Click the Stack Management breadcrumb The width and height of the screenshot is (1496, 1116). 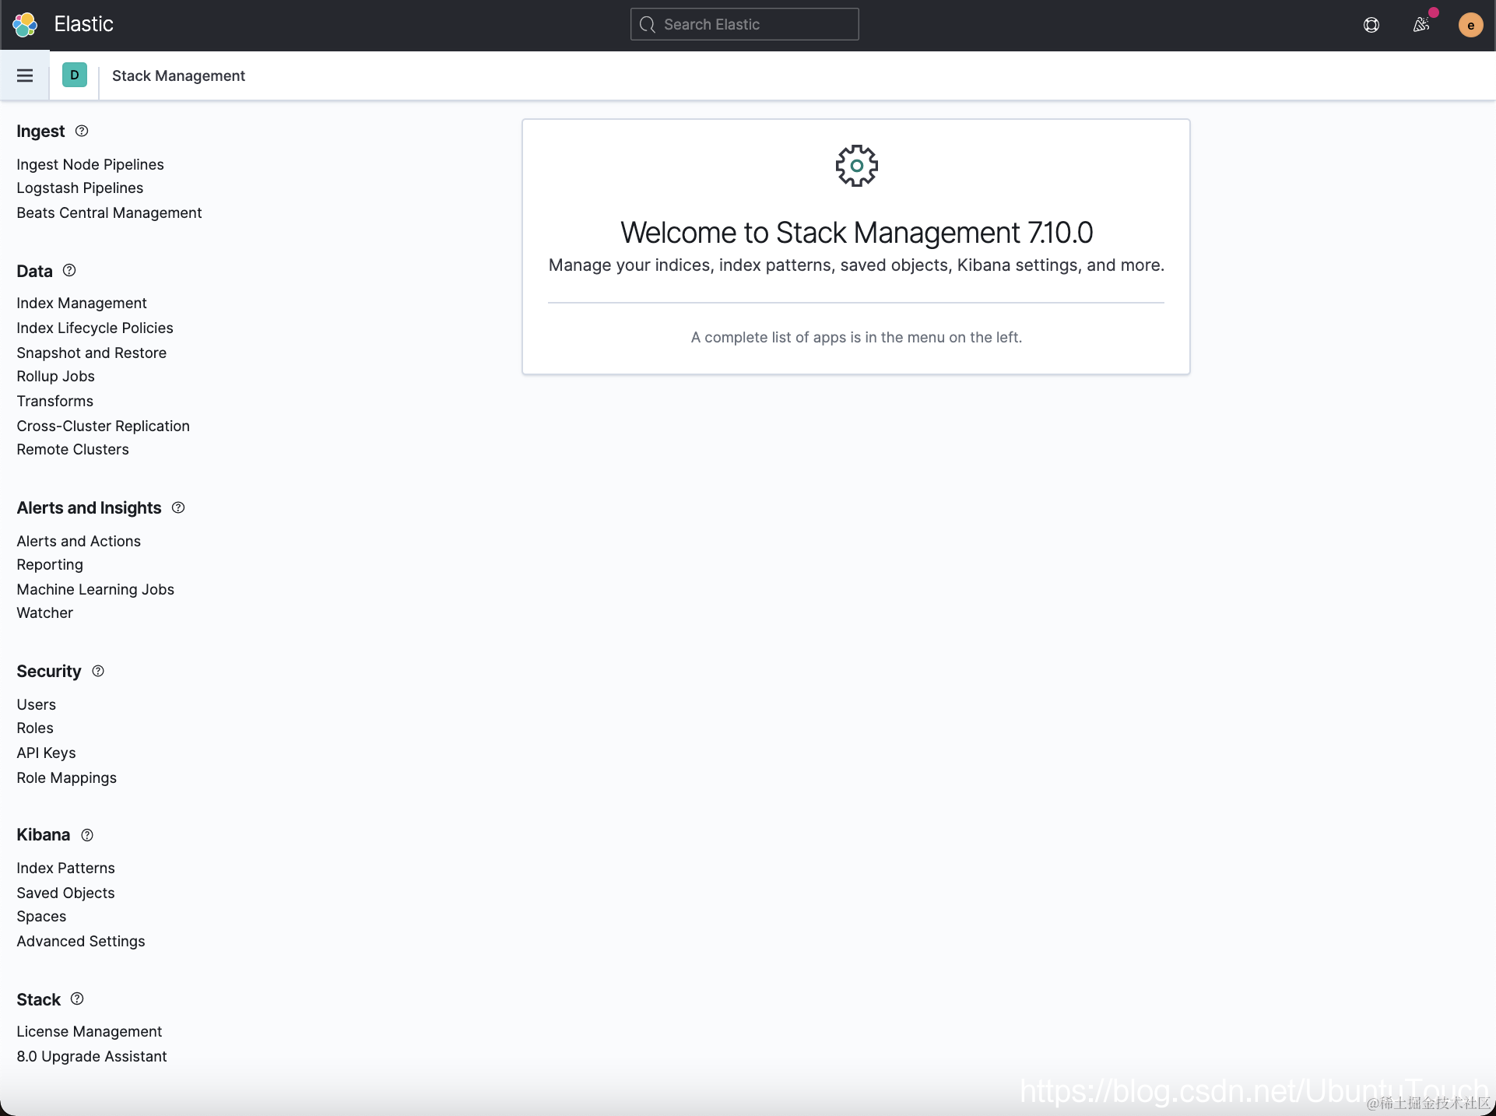point(178,75)
